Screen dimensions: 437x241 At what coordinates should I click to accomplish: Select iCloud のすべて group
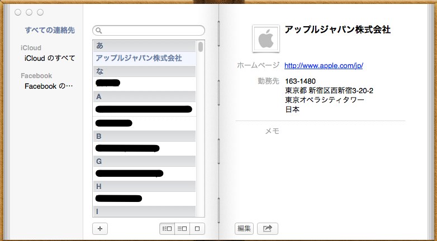coord(50,58)
